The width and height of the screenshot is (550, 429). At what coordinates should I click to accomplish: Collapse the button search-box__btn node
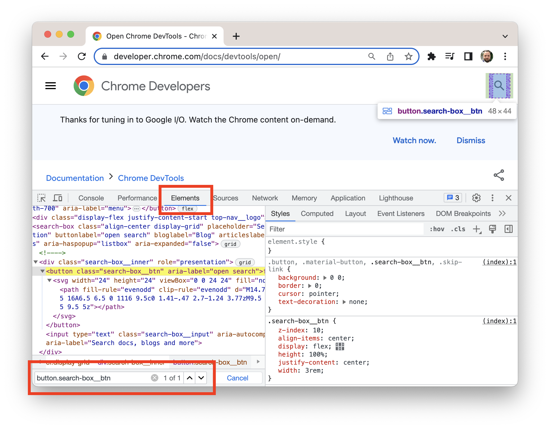(42, 271)
